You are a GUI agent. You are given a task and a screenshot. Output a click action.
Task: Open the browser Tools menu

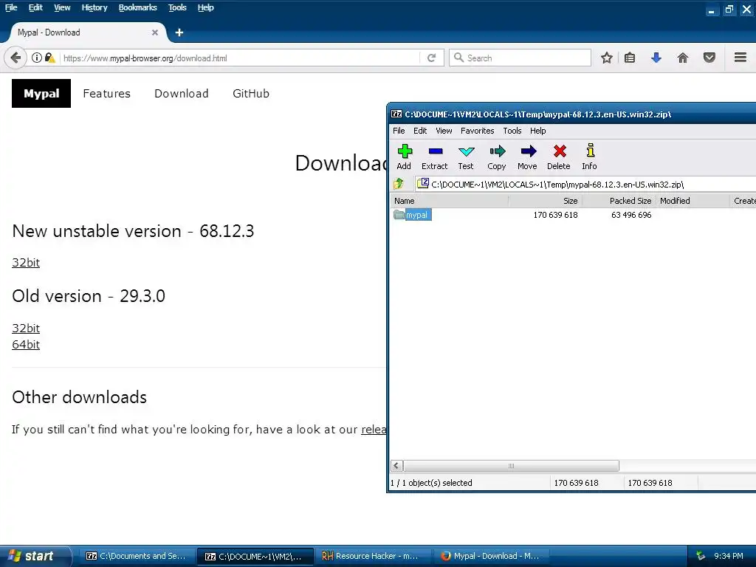[177, 7]
